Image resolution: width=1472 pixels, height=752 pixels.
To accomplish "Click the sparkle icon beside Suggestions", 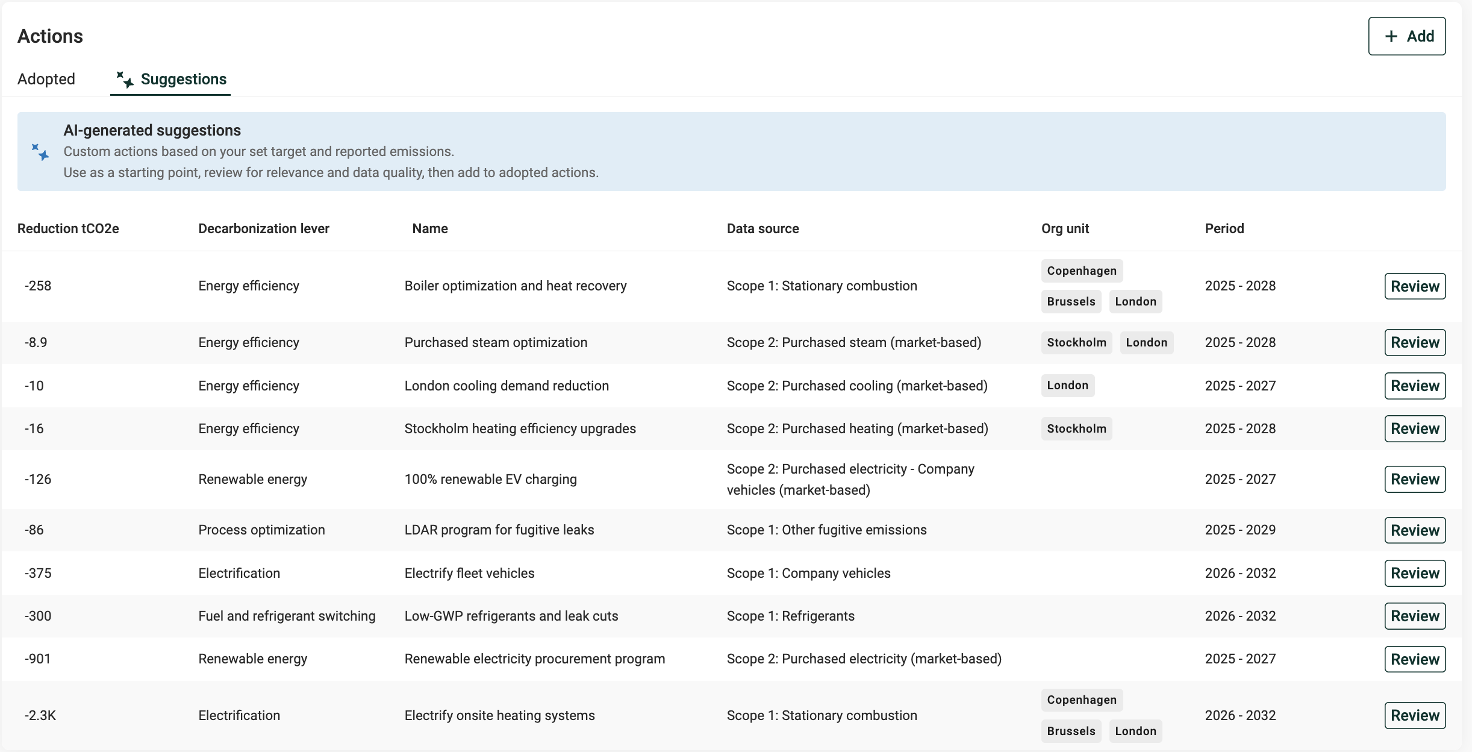I will [x=125, y=79].
